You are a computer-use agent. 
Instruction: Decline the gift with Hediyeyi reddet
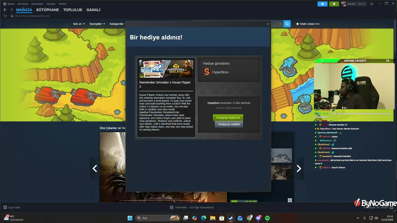click(x=229, y=124)
